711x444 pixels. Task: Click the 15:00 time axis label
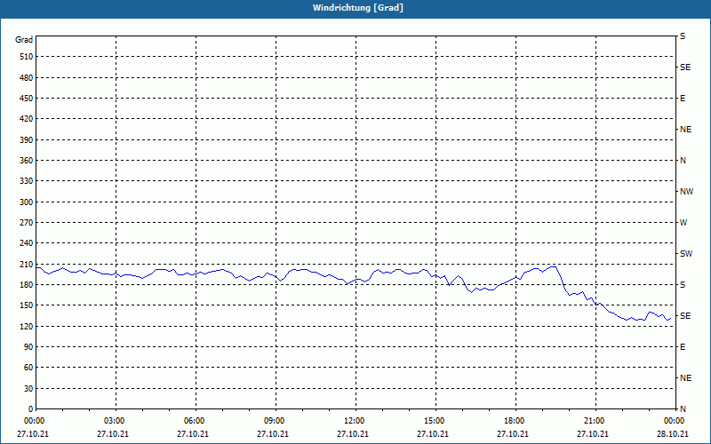click(435, 421)
